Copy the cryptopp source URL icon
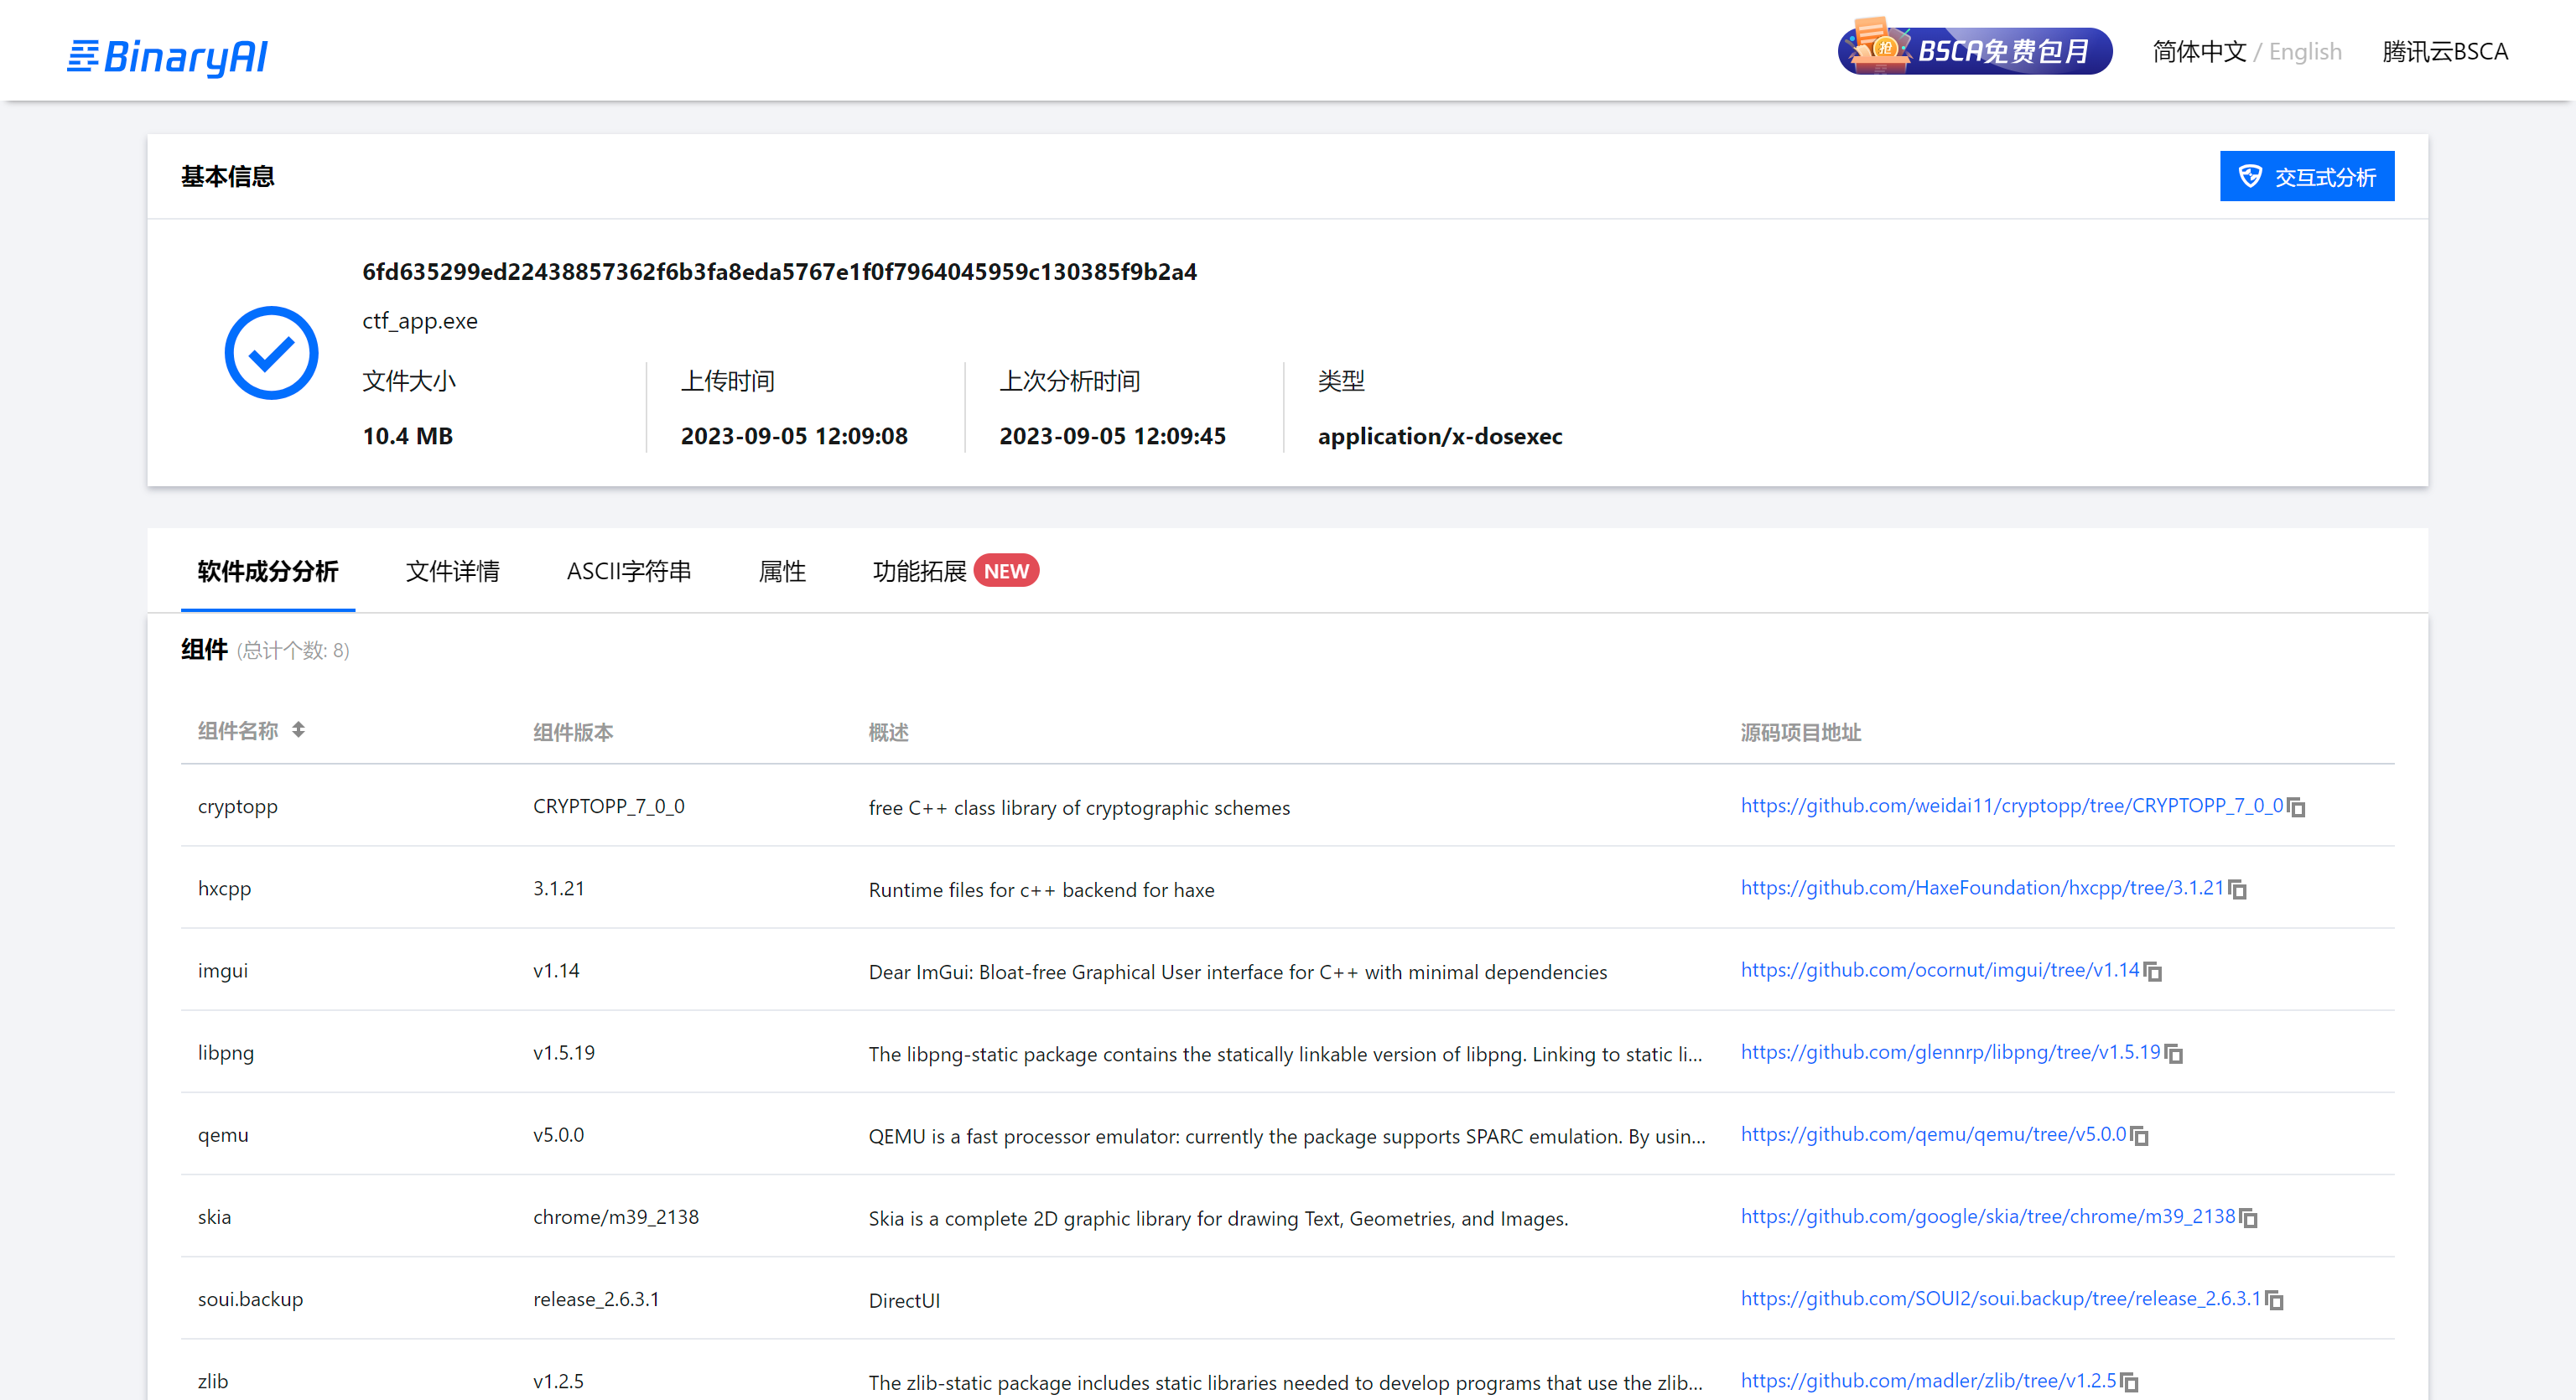The width and height of the screenshot is (2576, 1400). [2297, 807]
